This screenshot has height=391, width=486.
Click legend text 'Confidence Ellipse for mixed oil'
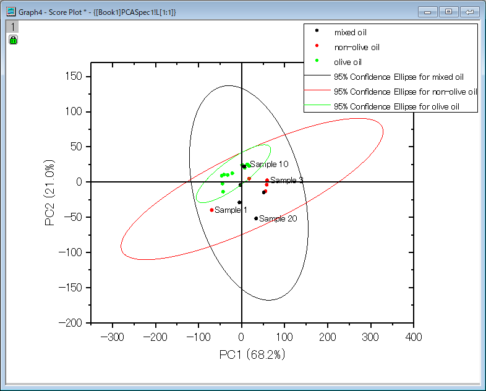click(407, 77)
